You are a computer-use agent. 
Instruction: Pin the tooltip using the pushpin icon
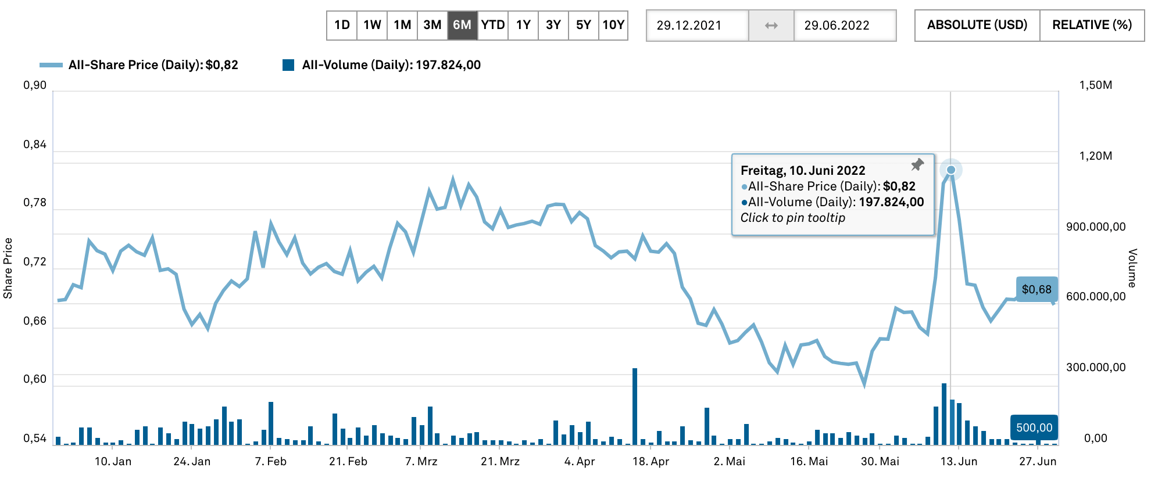pyautogui.click(x=917, y=165)
